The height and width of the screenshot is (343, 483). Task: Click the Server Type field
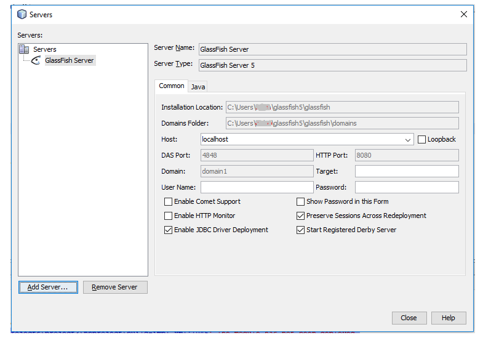click(332, 65)
